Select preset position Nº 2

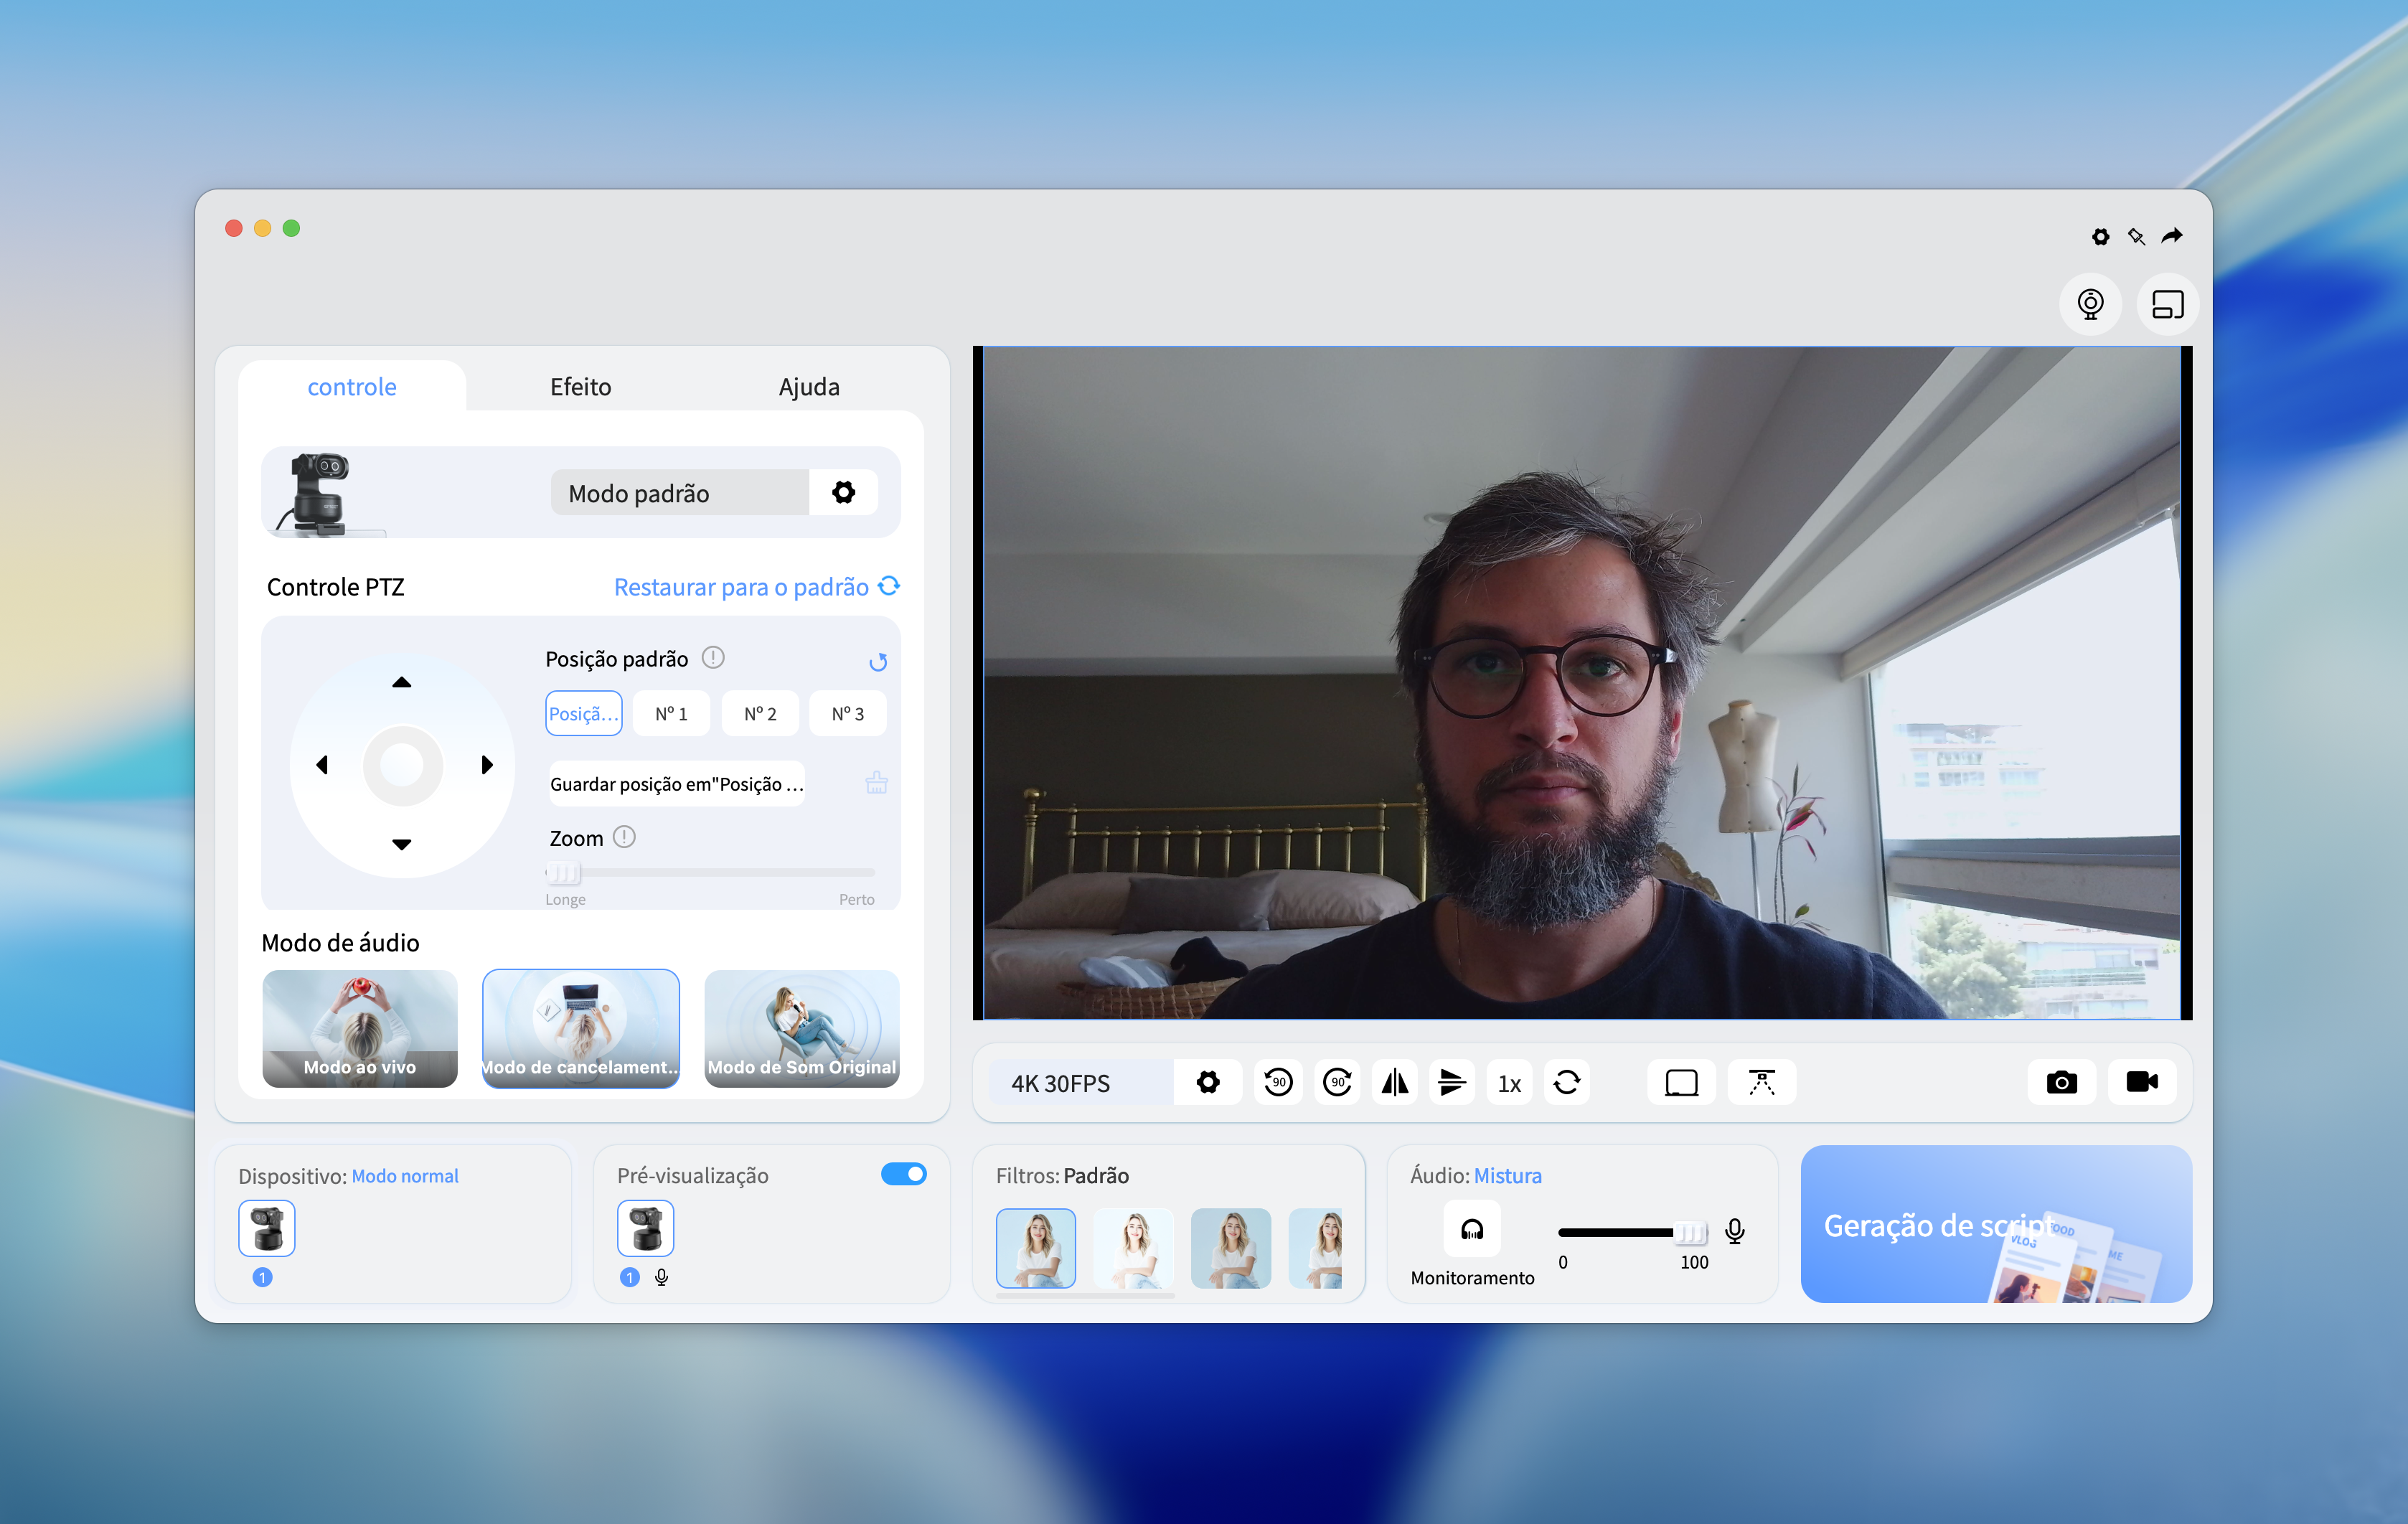tap(760, 714)
